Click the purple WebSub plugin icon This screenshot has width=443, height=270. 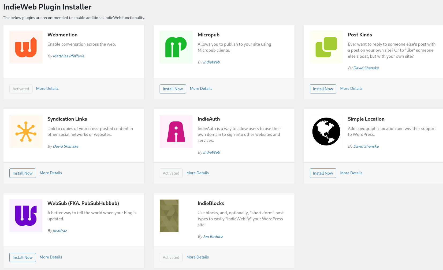coord(26,216)
